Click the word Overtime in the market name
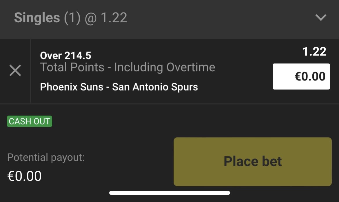 190,67
